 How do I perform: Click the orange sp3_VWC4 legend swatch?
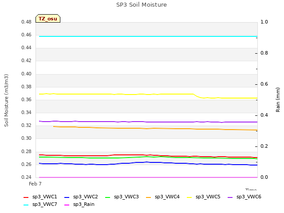coord(149,197)
